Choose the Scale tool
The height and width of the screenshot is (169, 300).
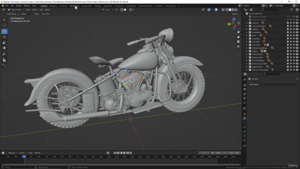click(4, 42)
